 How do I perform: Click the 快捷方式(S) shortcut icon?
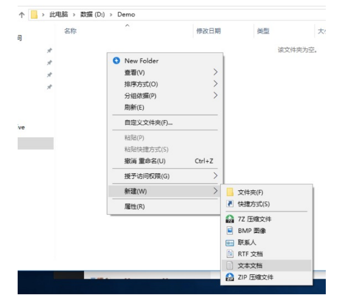point(230,203)
